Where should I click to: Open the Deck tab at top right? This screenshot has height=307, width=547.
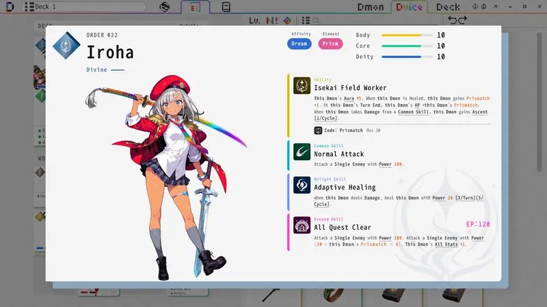pos(448,7)
